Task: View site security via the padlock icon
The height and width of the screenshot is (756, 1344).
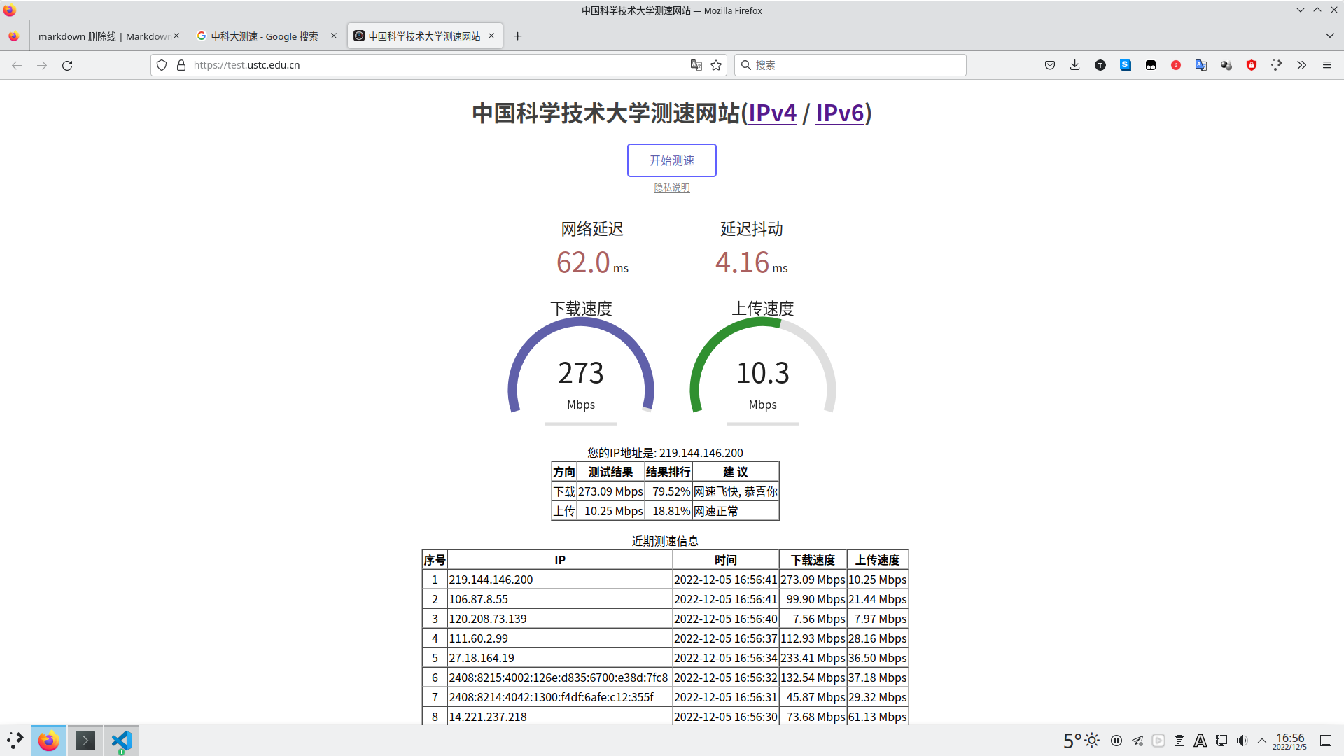Action: point(181,65)
